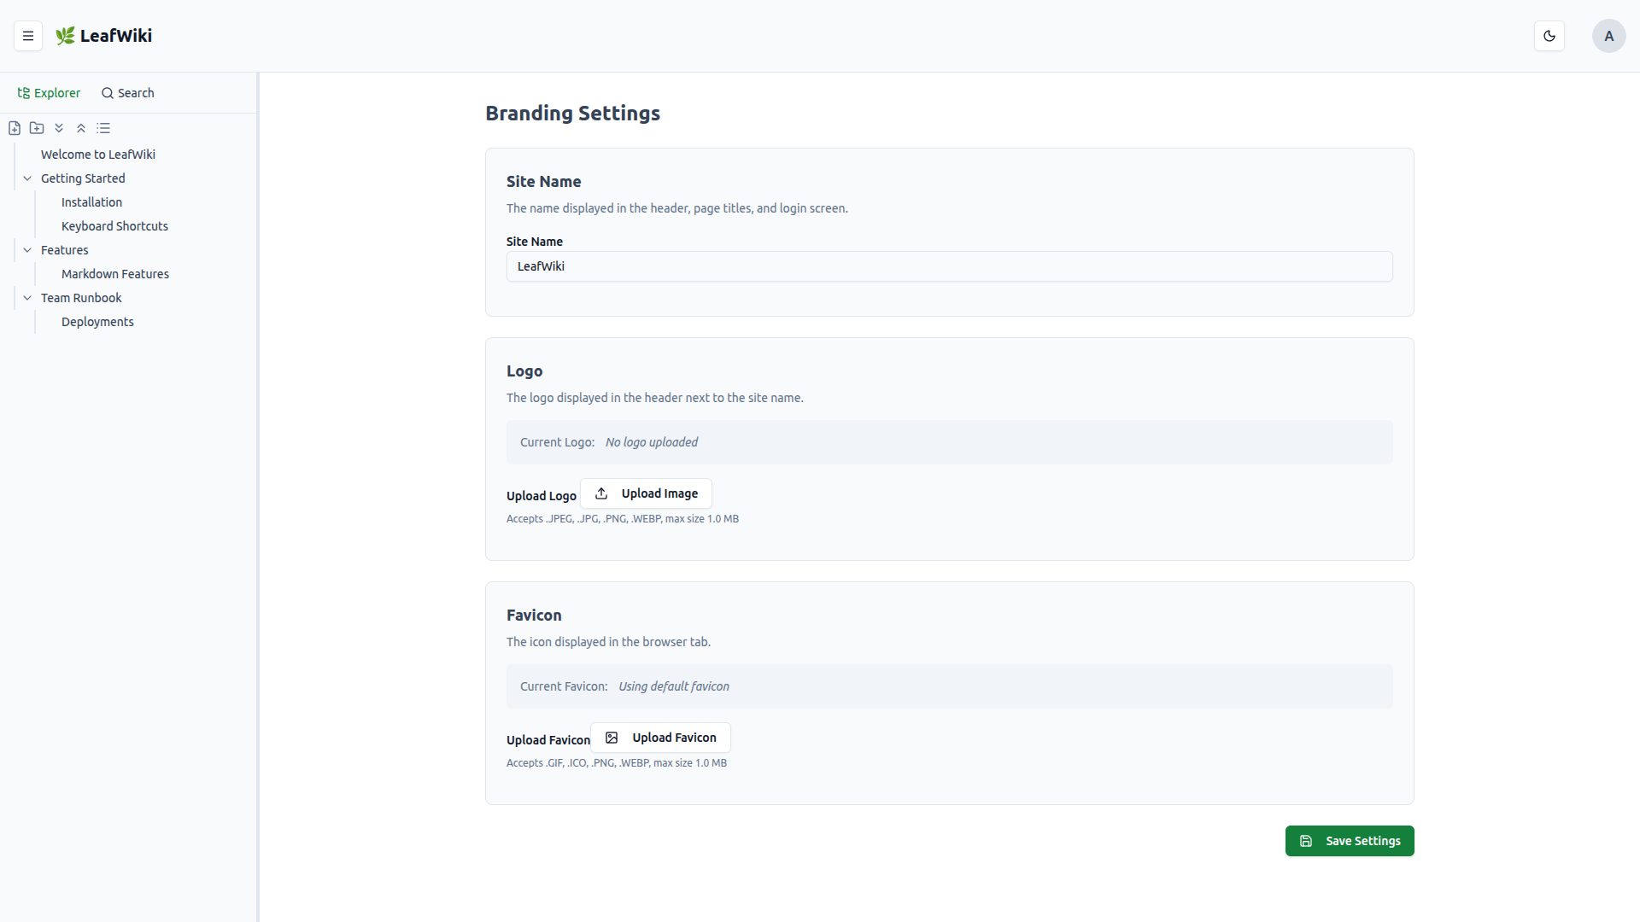Click the sidebar resize divider
Screen dimensions: 1640x922
tap(258, 497)
